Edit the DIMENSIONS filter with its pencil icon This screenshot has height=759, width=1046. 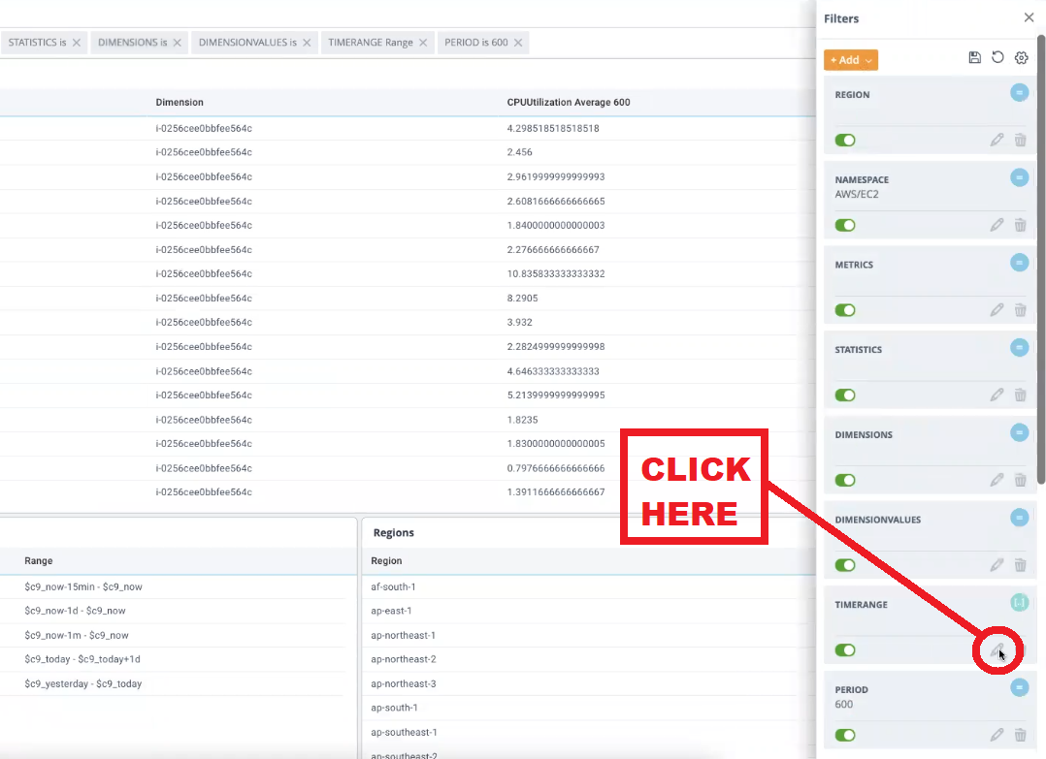[x=997, y=480]
